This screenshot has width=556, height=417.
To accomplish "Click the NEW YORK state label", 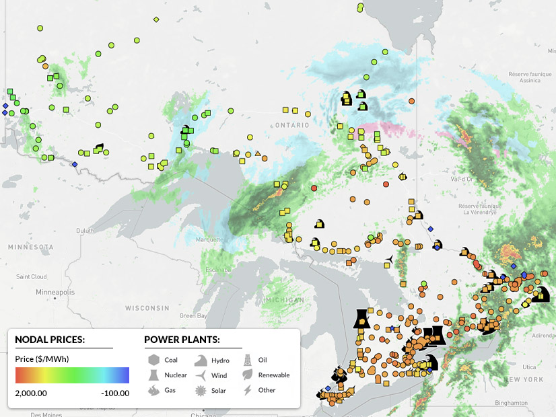I will click(522, 380).
